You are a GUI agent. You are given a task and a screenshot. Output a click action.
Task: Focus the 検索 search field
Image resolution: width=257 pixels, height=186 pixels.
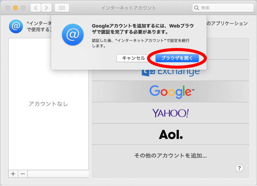coord(223,8)
